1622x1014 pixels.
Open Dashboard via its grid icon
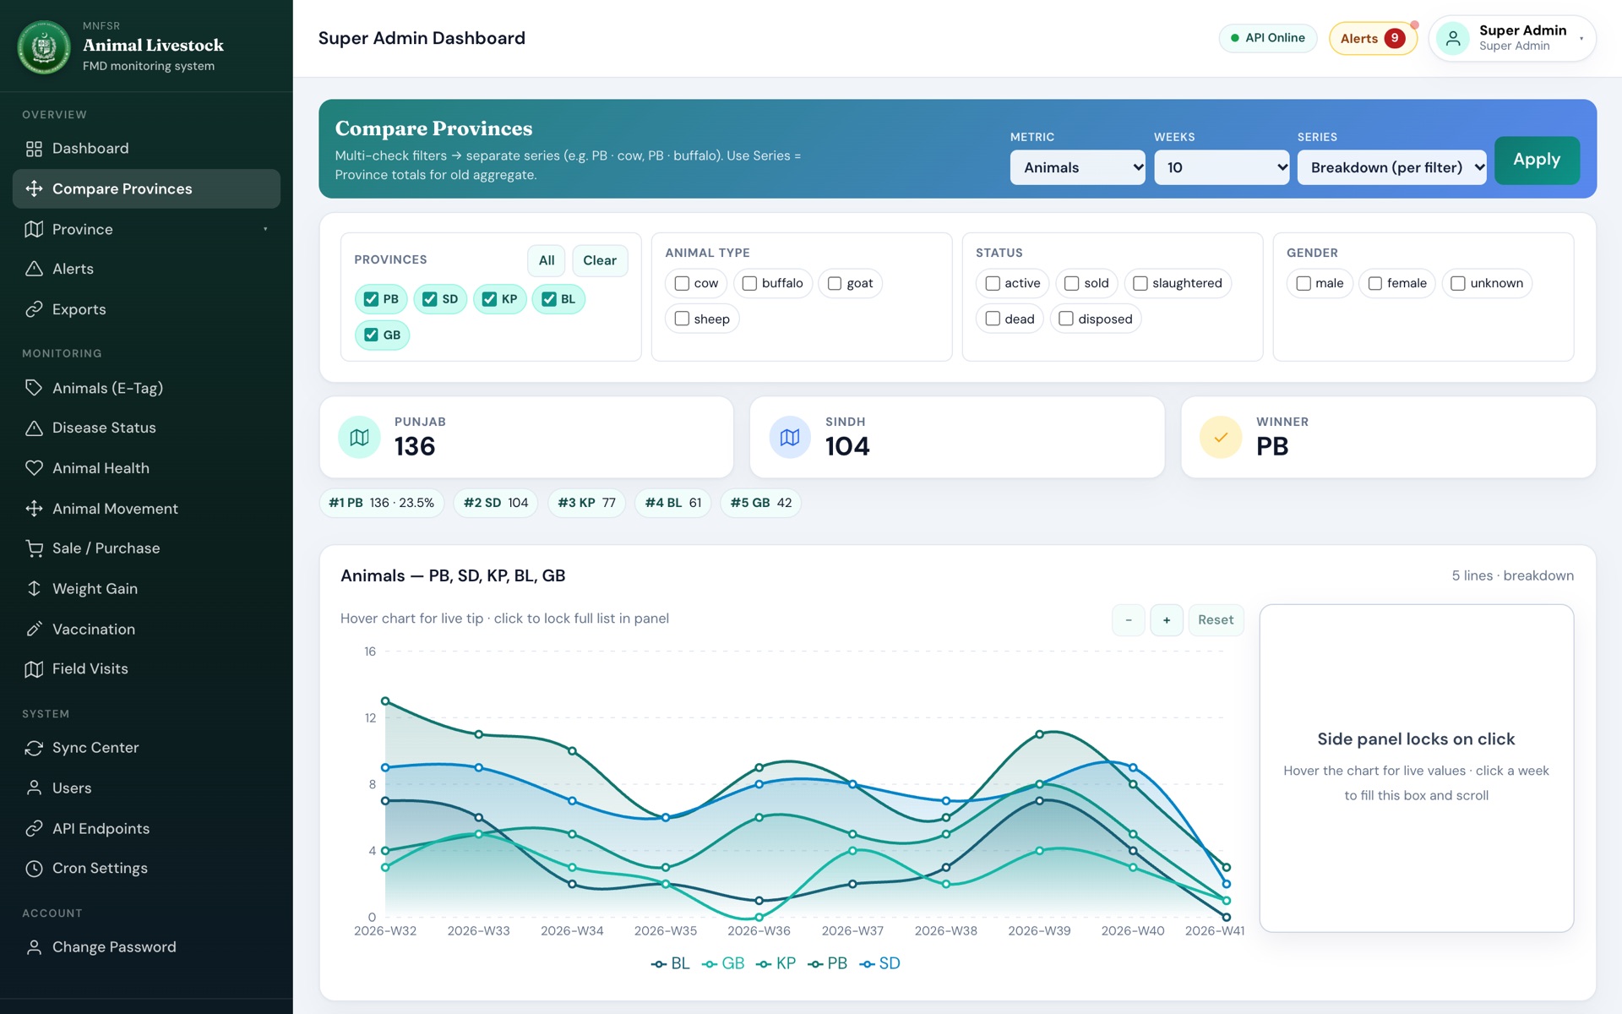34,149
